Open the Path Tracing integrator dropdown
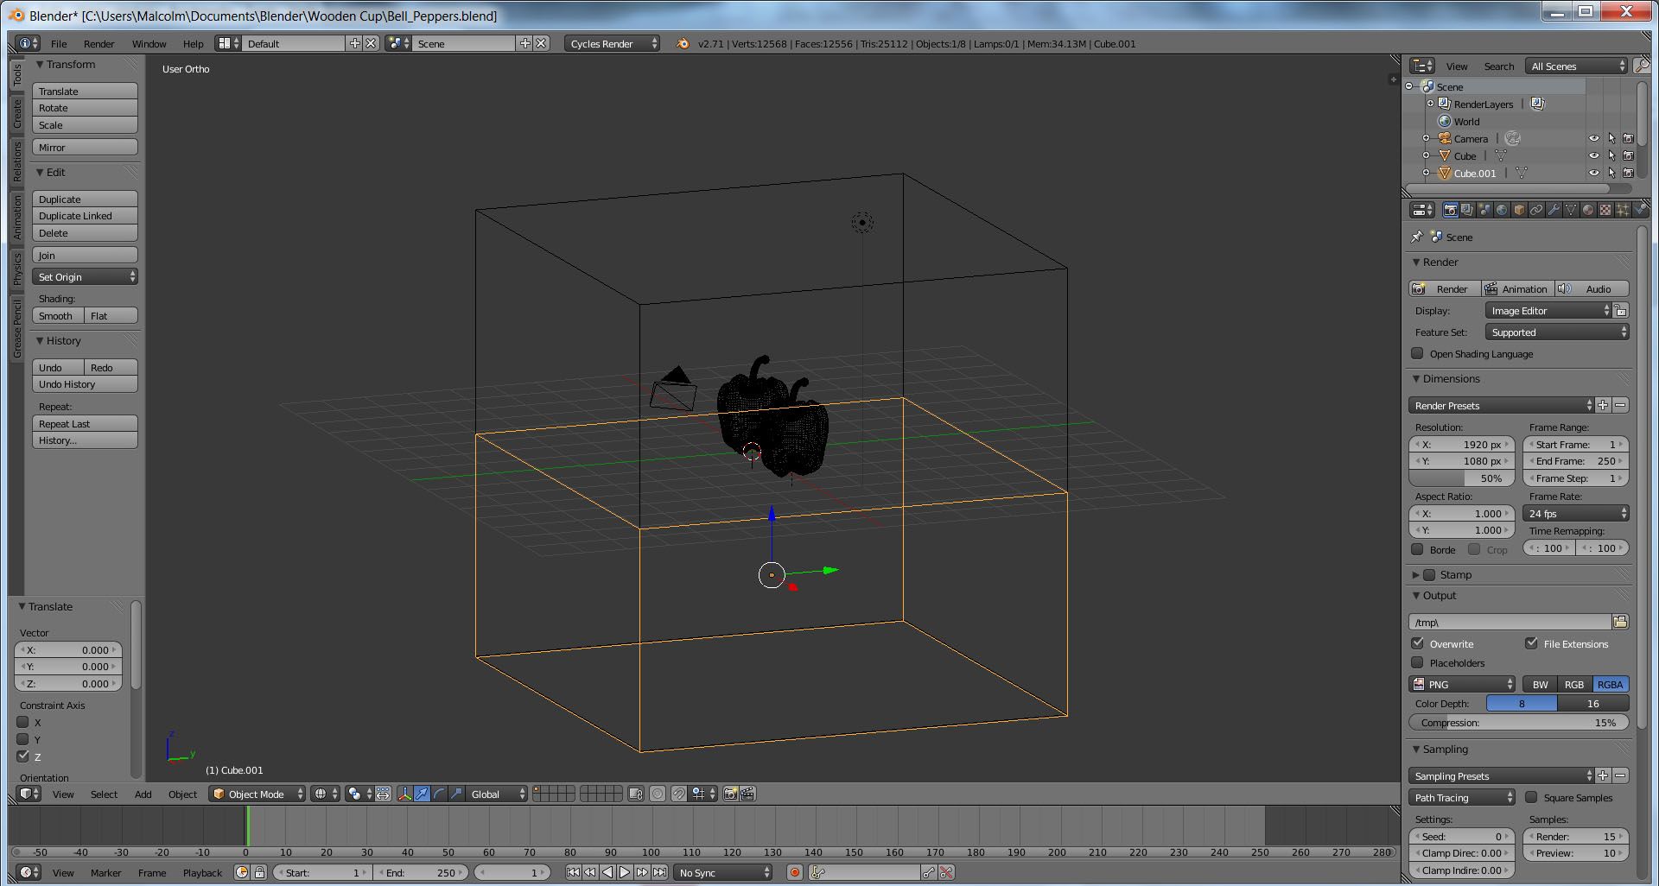This screenshot has height=886, width=1659. (x=1462, y=797)
